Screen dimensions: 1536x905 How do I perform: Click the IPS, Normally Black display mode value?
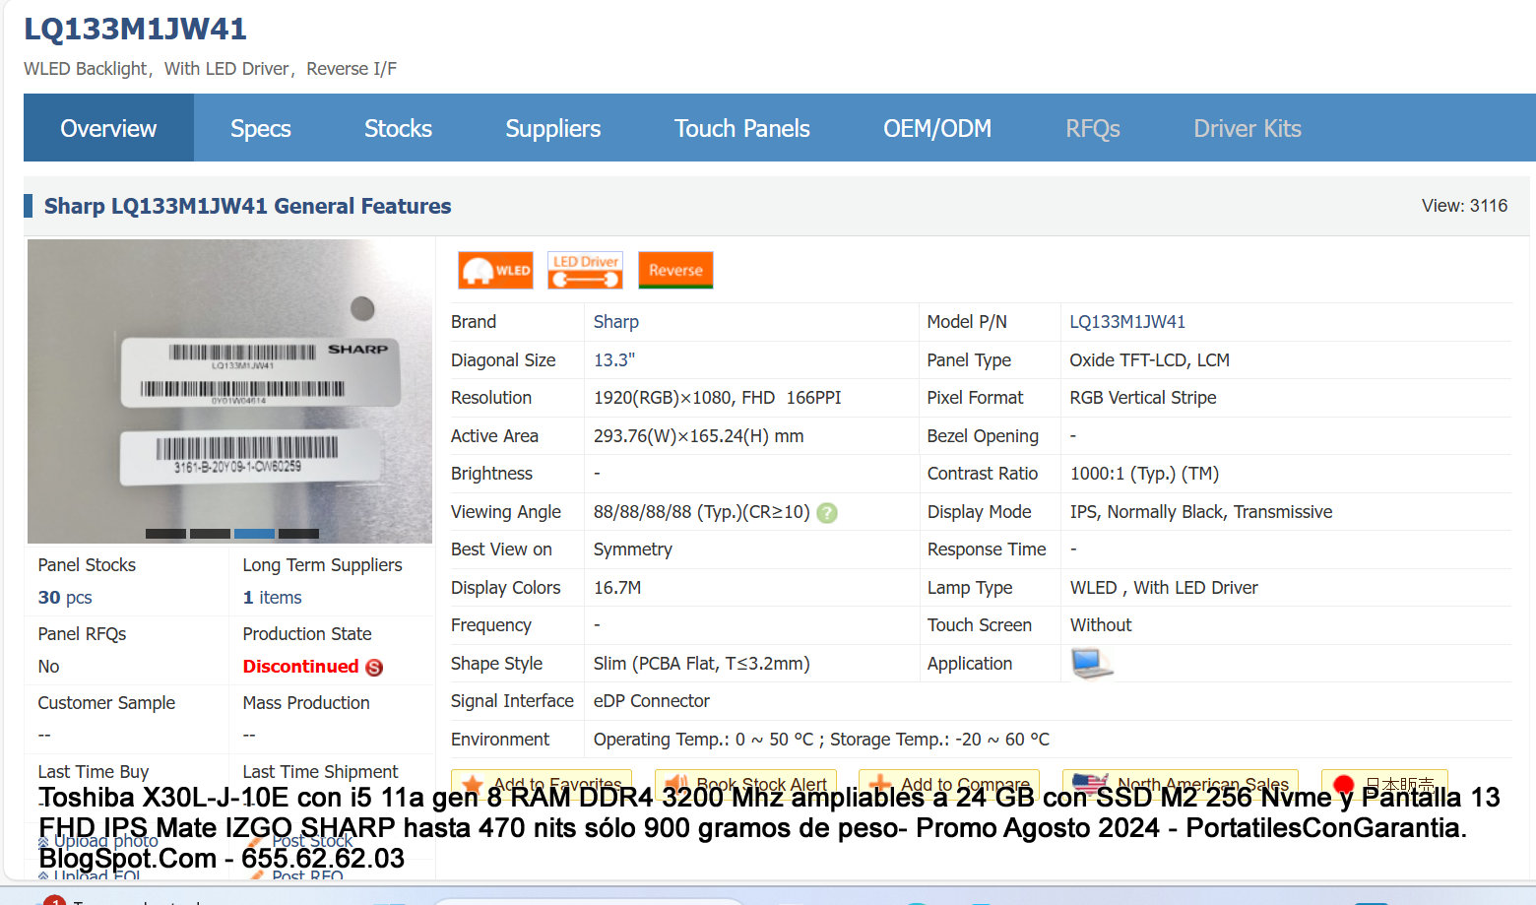1200,512
